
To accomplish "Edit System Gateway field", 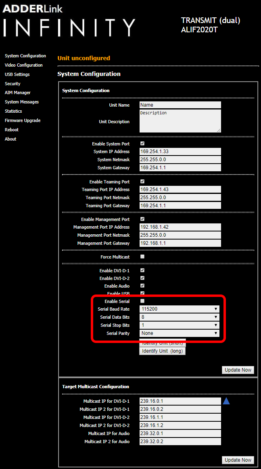I will [x=180, y=168].
